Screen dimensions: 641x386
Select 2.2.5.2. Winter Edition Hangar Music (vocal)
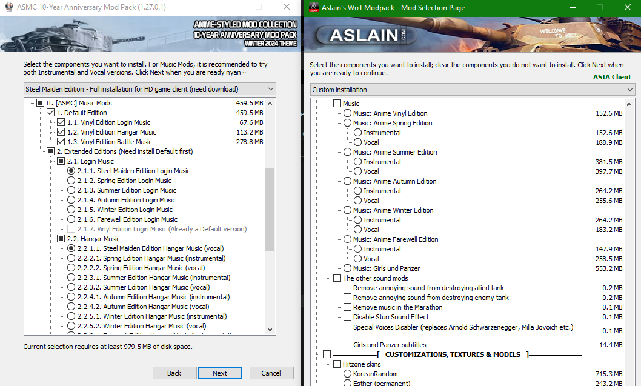tap(71, 326)
